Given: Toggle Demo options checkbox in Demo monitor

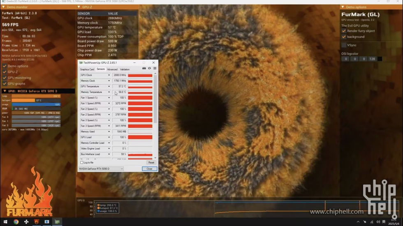Looking at the screenshot, I should [5, 66].
